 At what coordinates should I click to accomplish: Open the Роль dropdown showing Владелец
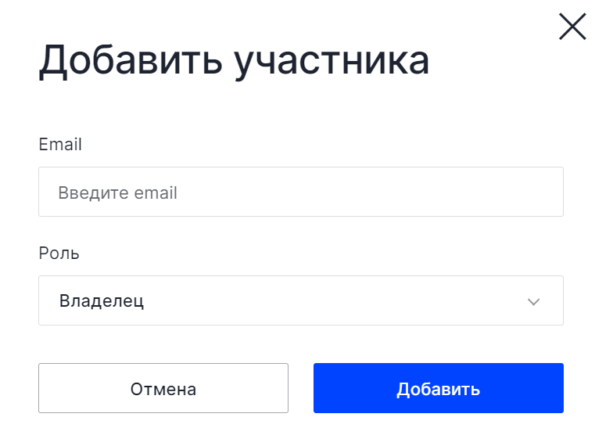301,300
